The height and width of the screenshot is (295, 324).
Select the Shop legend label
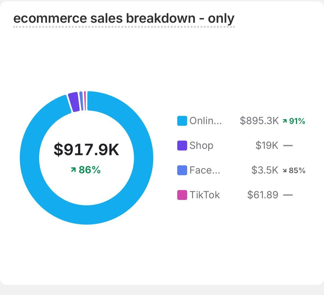[x=201, y=146]
